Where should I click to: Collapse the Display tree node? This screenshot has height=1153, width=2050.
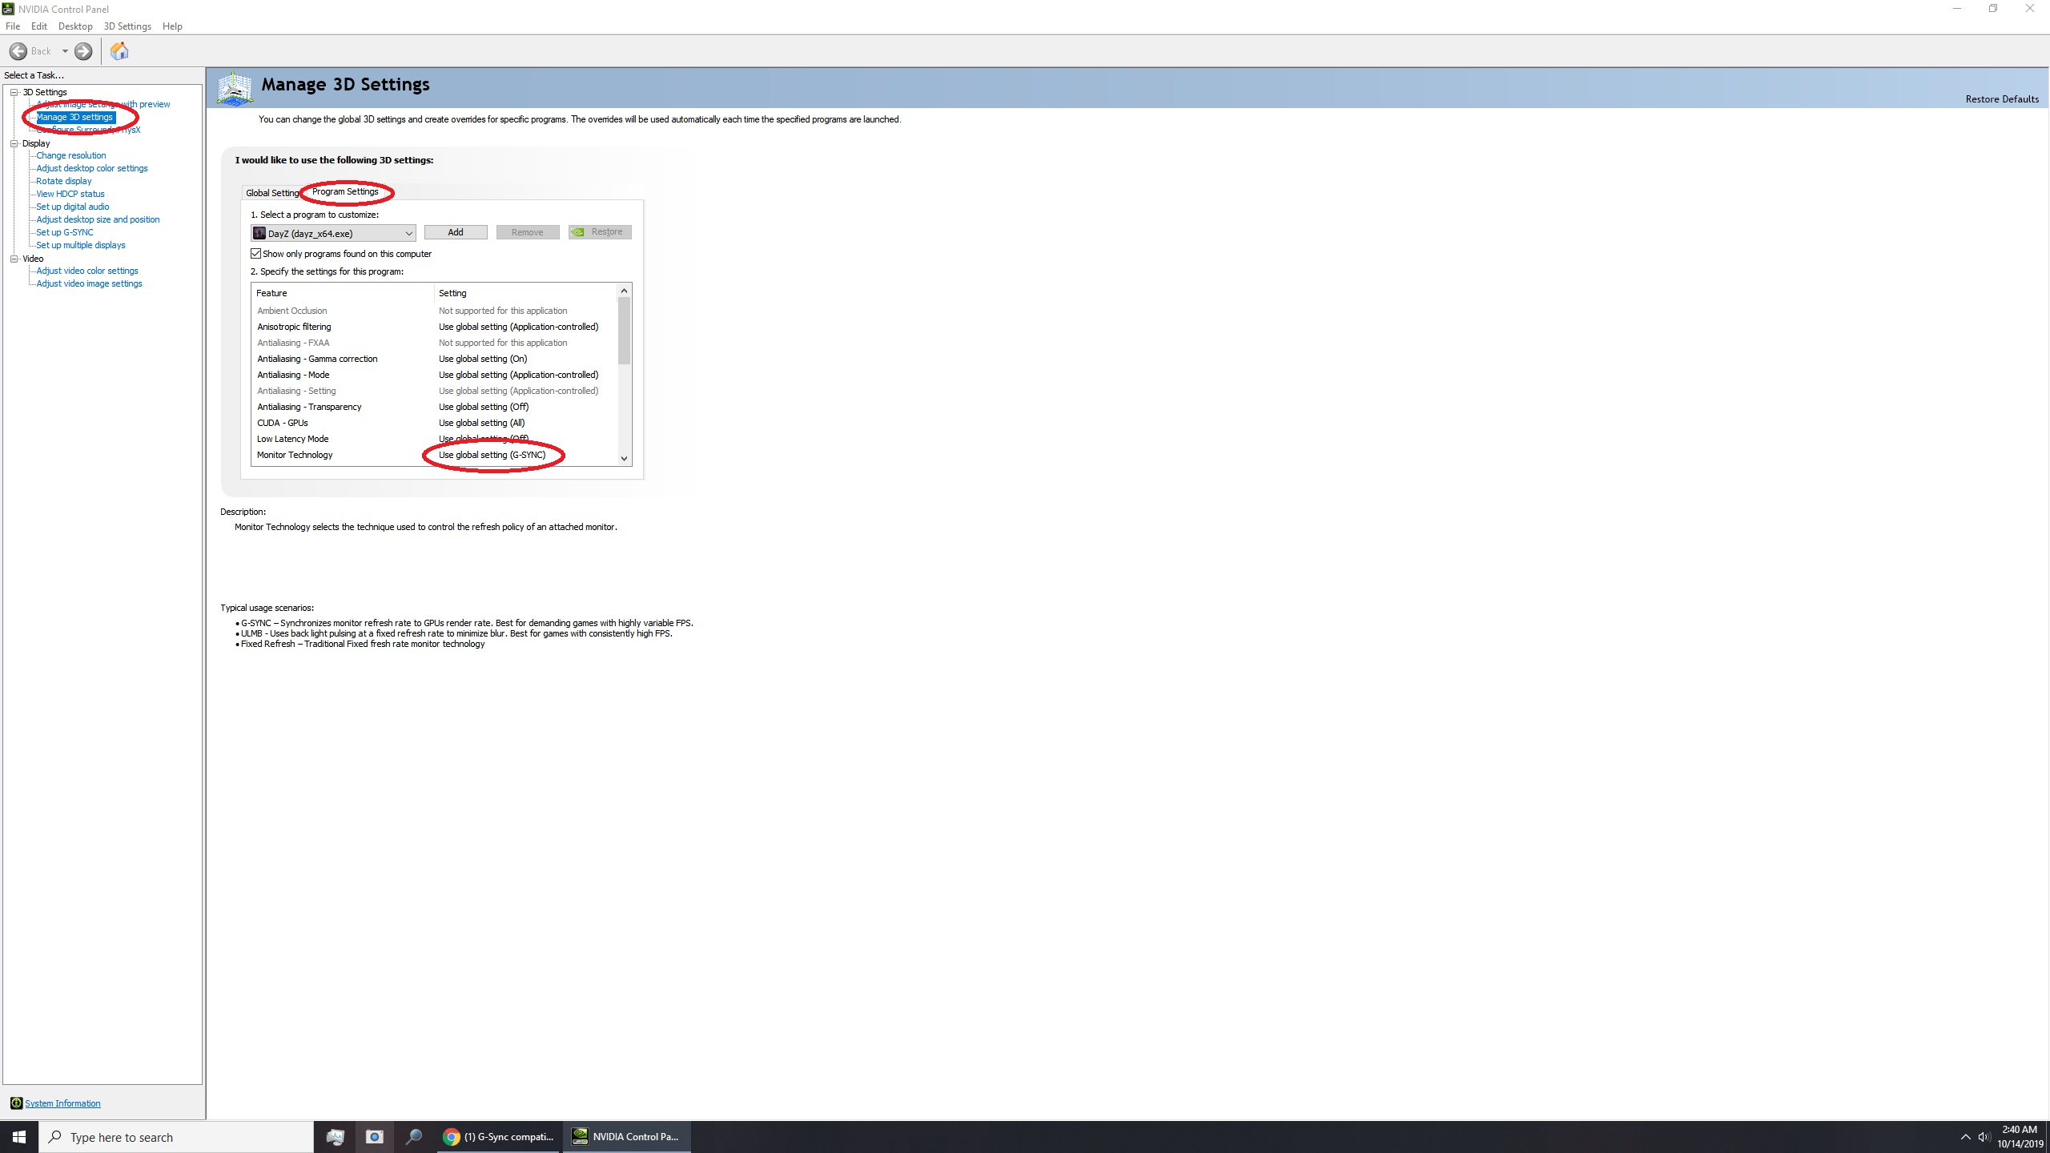click(14, 143)
